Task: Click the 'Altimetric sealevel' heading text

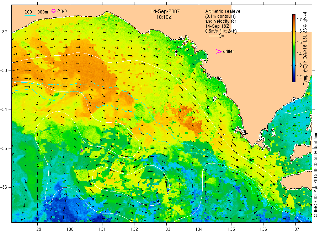Action: [223, 11]
